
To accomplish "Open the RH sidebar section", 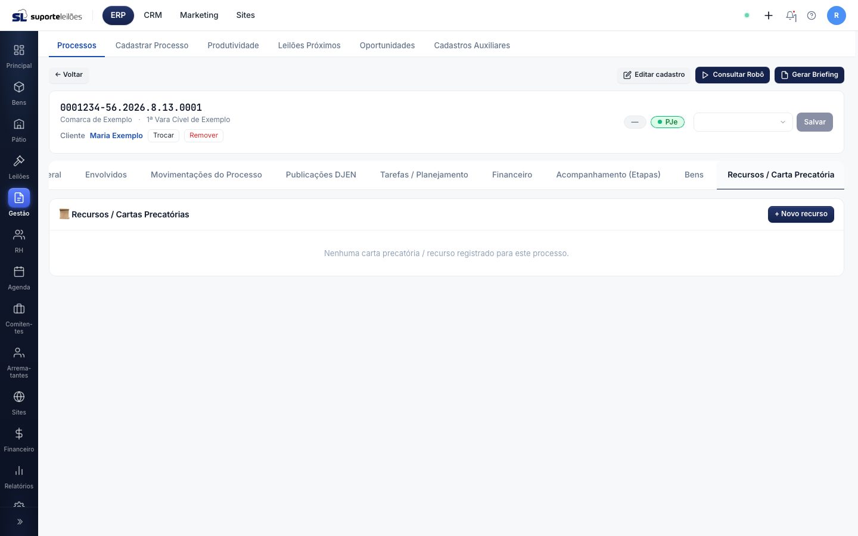I will (19, 241).
